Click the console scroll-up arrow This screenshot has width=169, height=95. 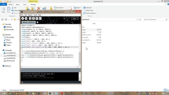80,73
